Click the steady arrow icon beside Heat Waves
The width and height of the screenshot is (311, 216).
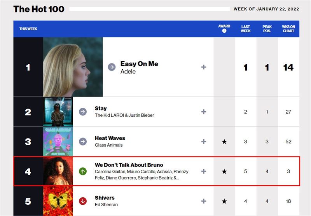click(83, 141)
